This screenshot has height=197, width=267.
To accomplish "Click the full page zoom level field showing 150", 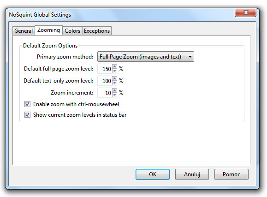I will point(105,69).
